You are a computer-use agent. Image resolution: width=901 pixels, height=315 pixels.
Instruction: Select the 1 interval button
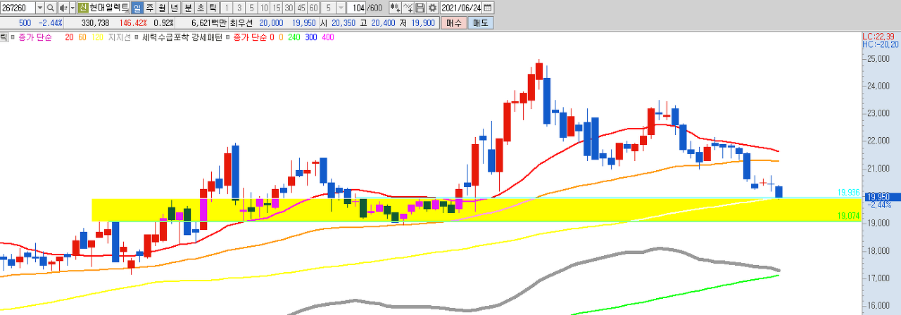click(227, 8)
